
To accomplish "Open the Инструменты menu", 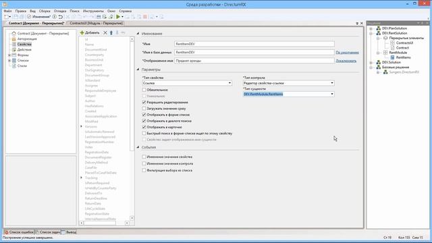I will point(93,11).
